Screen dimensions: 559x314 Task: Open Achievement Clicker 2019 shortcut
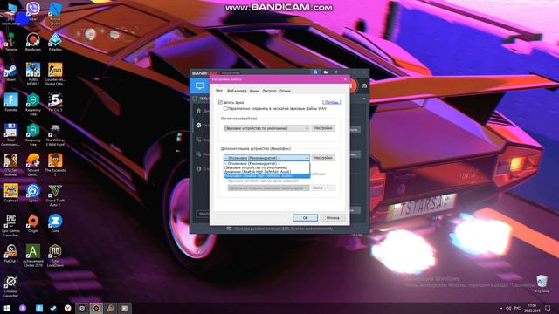coord(33,256)
